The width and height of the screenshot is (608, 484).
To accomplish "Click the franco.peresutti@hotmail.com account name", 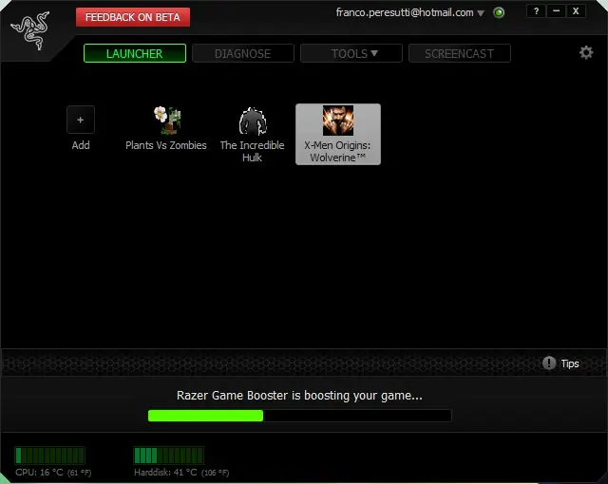I will click(405, 12).
